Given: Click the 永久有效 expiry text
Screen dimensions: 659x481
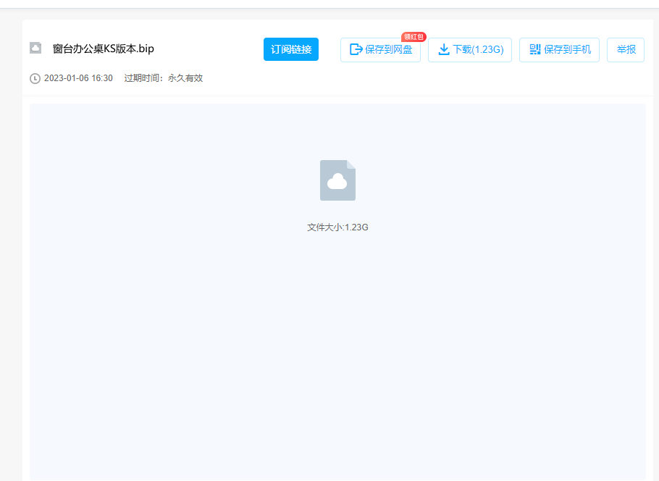Looking at the screenshot, I should [187, 78].
